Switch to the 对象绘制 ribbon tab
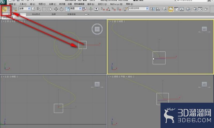The image size is (214, 128). click(x=71, y=14)
